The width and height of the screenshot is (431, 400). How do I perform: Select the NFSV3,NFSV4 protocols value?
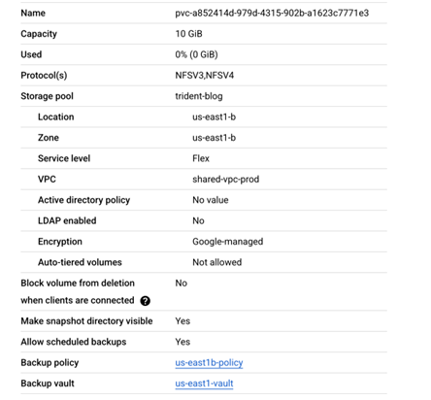[205, 76]
